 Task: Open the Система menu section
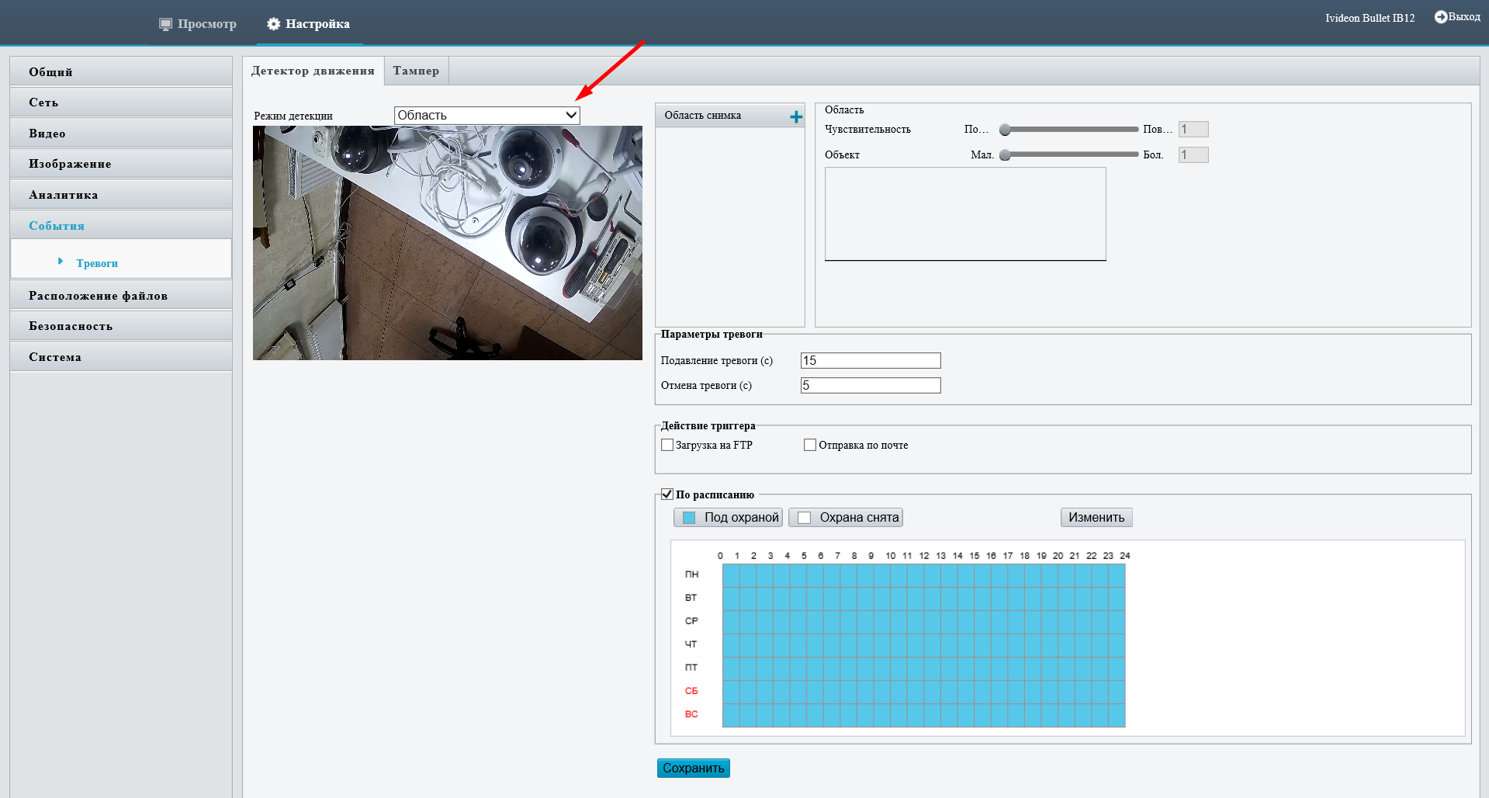(x=121, y=357)
